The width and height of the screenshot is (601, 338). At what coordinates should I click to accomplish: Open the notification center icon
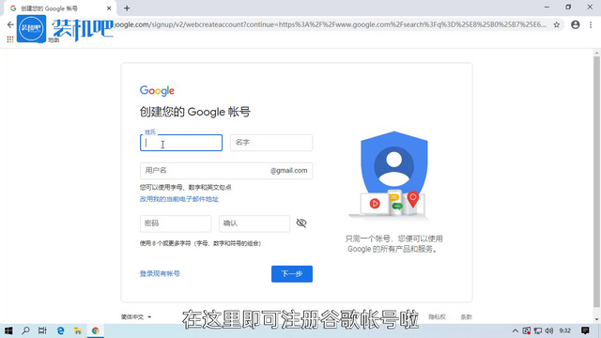585,330
